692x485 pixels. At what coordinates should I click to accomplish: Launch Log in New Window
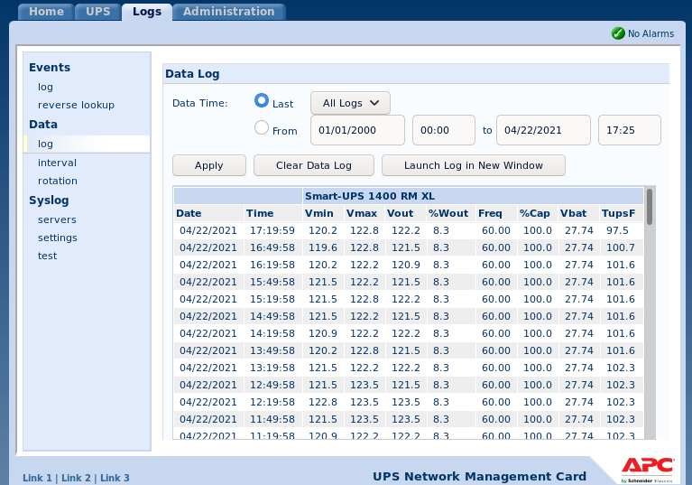pyautogui.click(x=473, y=165)
